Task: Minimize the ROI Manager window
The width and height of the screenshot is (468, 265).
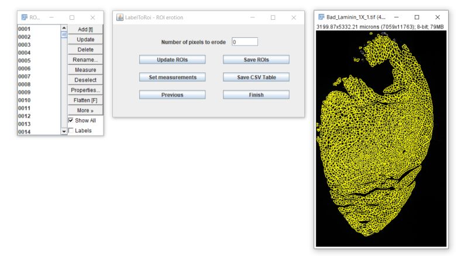Action: [51, 18]
